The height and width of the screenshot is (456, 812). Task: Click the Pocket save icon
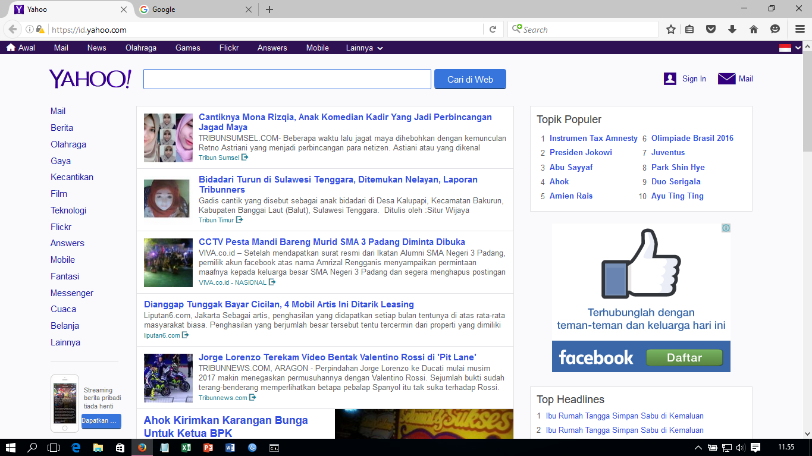coord(711,29)
